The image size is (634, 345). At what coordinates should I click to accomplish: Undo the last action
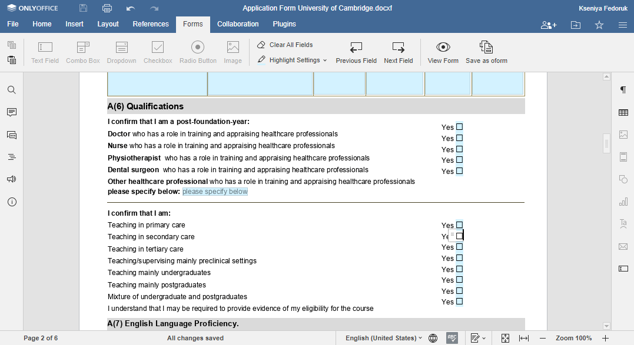pyautogui.click(x=130, y=8)
